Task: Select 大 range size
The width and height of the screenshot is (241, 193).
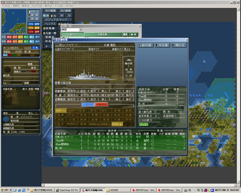Action: tap(53, 16)
